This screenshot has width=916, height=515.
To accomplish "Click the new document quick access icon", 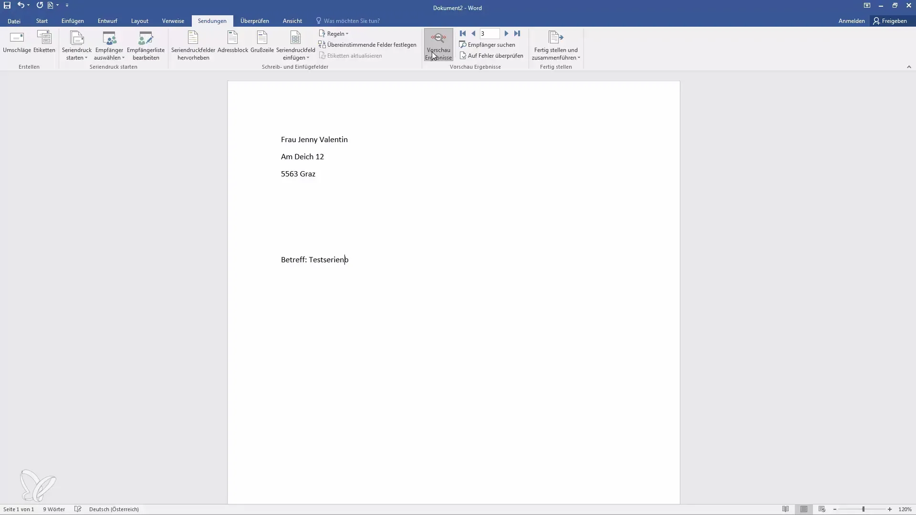I will 50,5.
